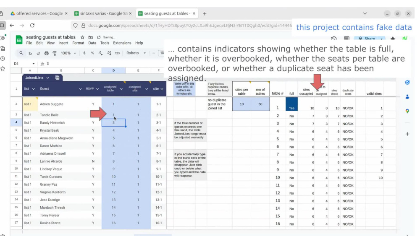Image resolution: width=420 pixels, height=236 pixels.
Task: Open the assigned table column dropdown
Action: (x=121, y=89)
